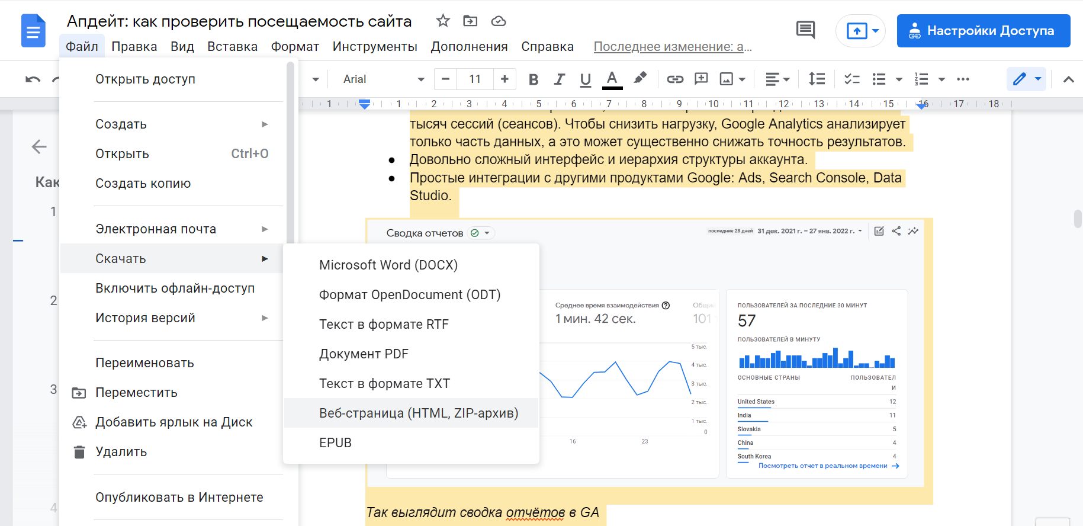Click the Файл menu
Screen dimensions: 1083x526
coord(82,46)
